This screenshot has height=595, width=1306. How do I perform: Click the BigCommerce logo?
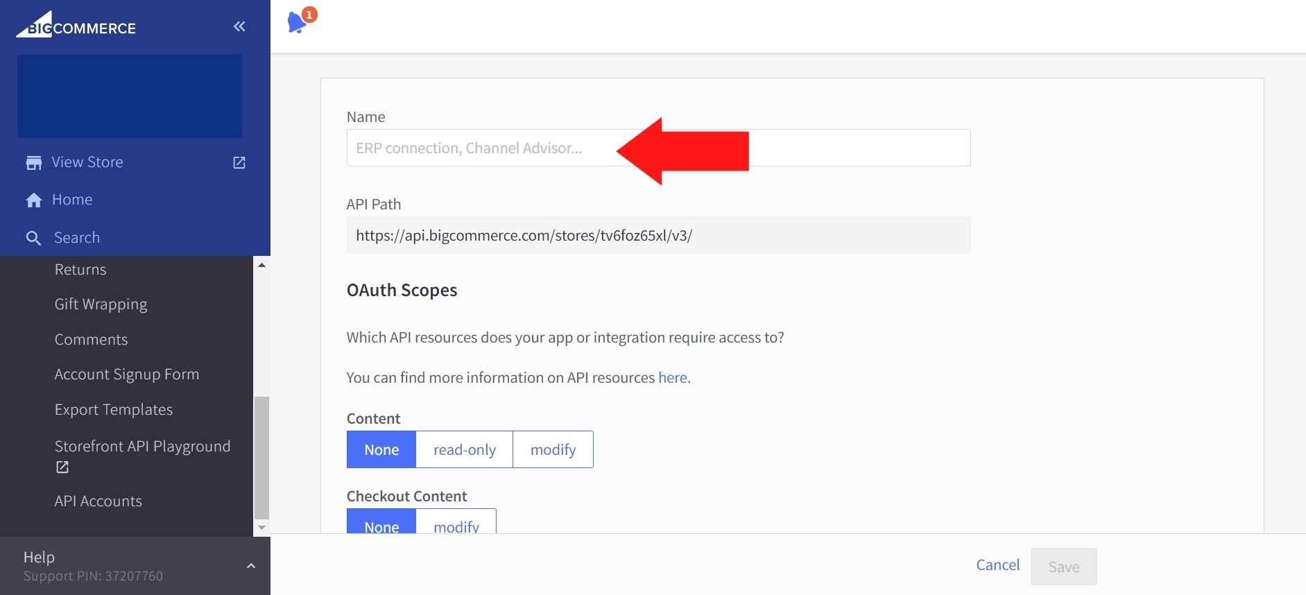click(76, 26)
